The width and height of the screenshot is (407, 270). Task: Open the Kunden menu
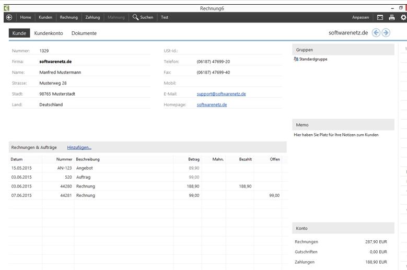point(45,17)
